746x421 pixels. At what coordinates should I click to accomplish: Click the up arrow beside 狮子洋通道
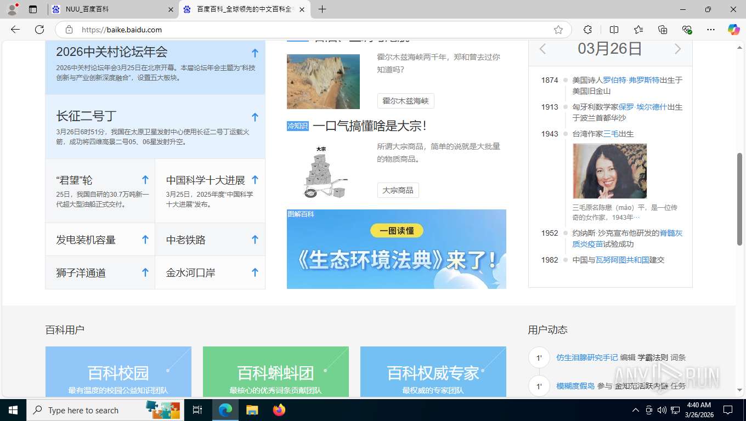pyautogui.click(x=145, y=272)
